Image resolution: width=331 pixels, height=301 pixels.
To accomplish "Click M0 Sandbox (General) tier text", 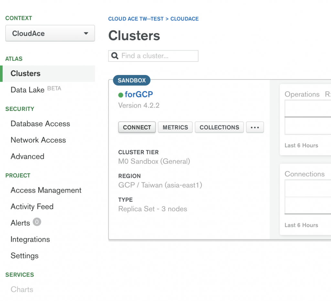I will coord(154,161).
